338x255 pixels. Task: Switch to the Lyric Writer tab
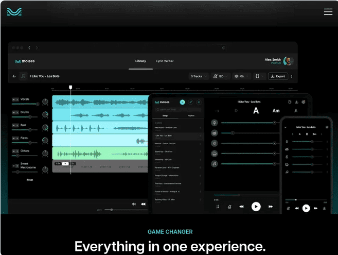pos(165,61)
